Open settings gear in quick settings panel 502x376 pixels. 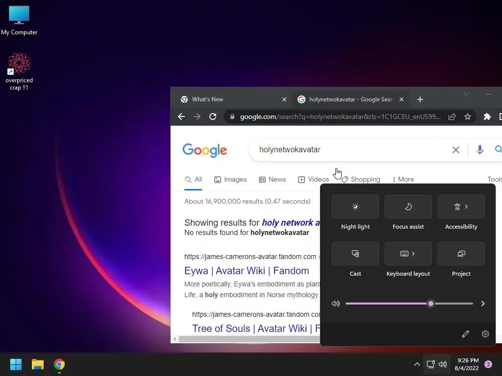tap(485, 334)
